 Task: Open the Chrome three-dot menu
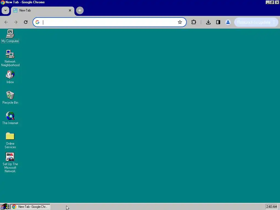click(274, 22)
